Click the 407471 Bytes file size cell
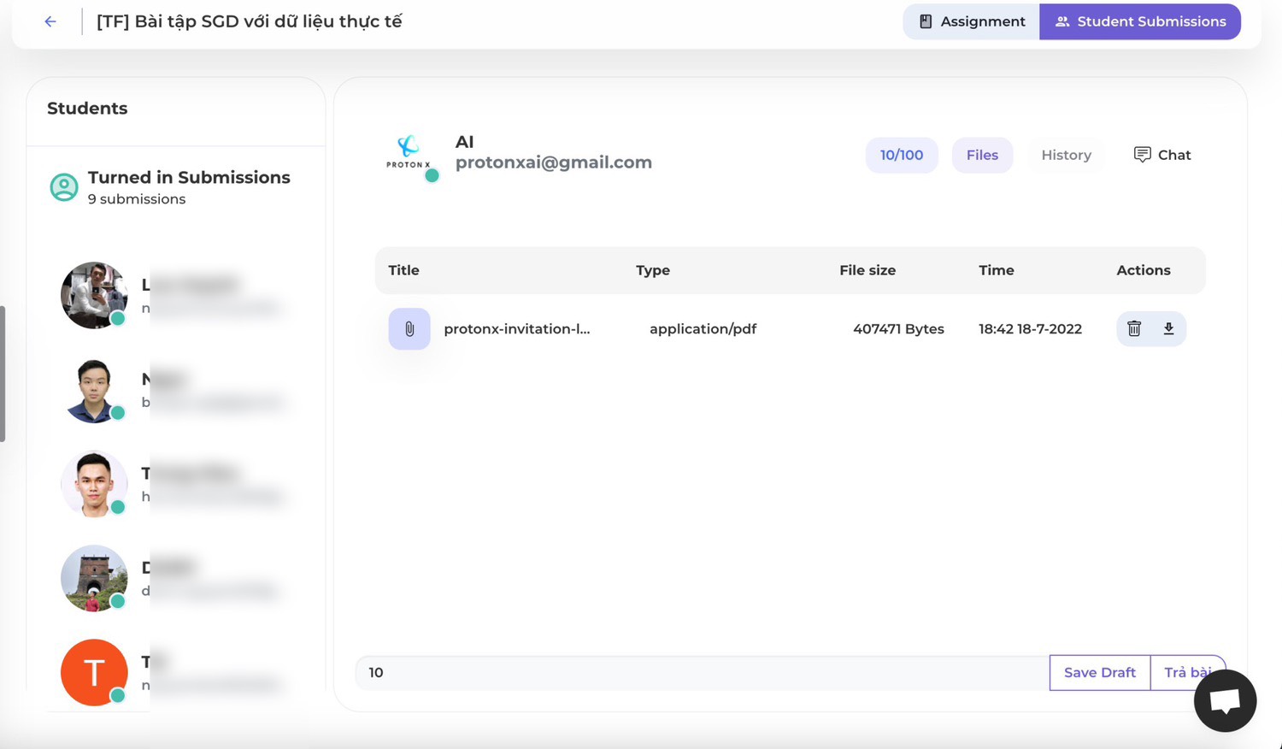 coord(898,329)
